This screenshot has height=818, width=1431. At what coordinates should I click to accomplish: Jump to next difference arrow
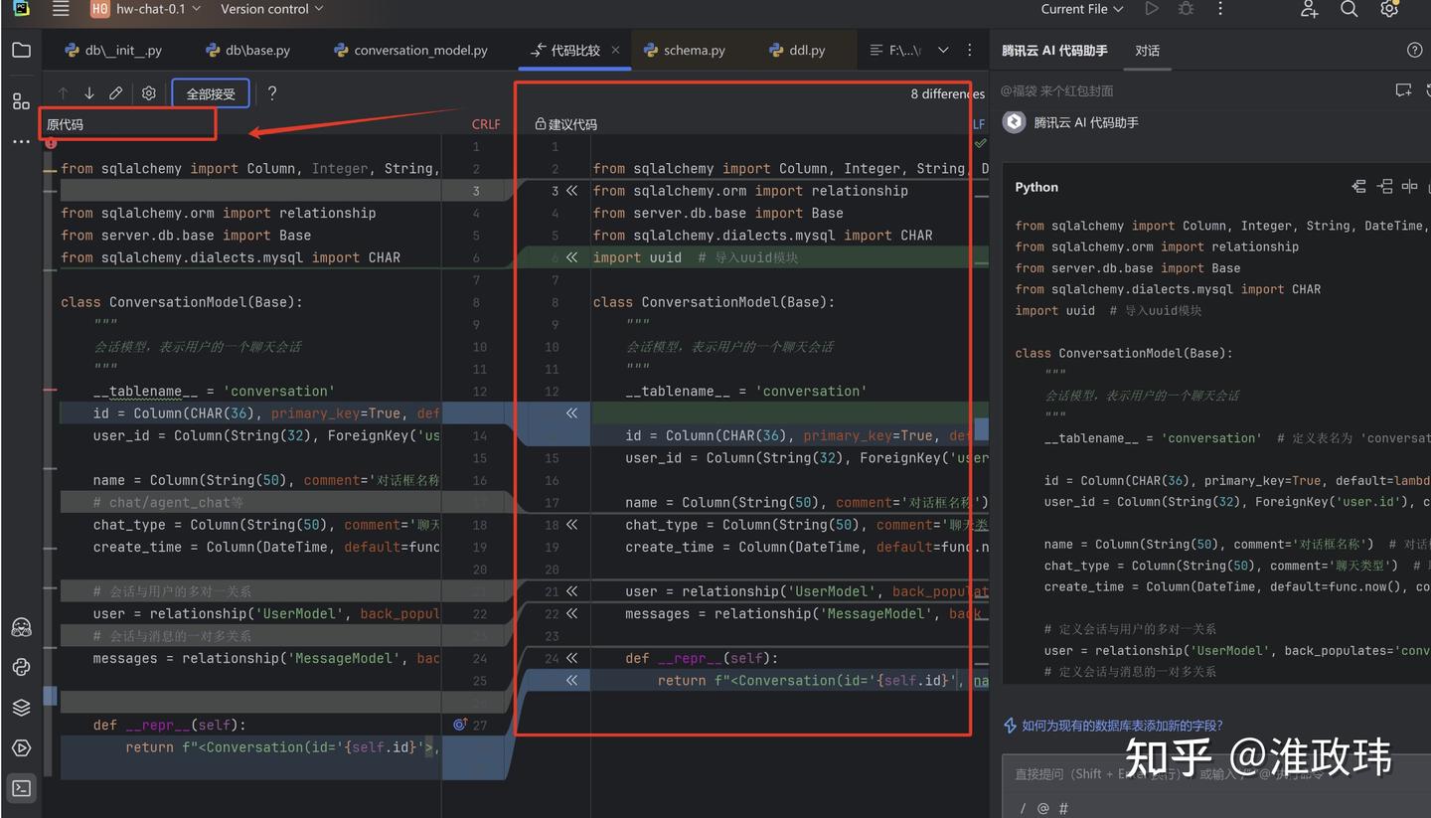coord(89,93)
